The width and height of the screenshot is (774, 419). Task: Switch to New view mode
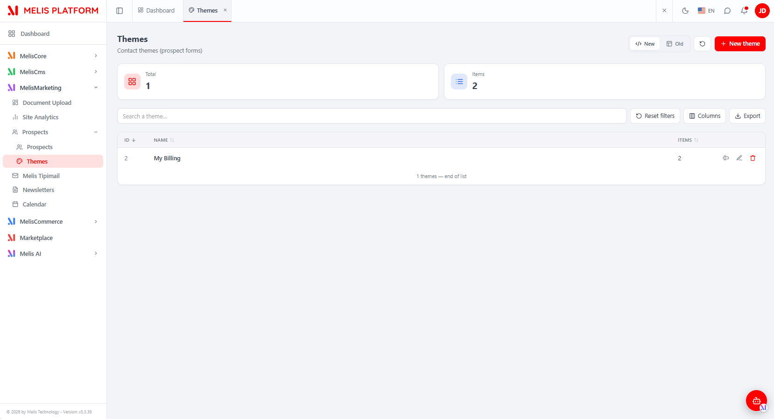pyautogui.click(x=645, y=44)
